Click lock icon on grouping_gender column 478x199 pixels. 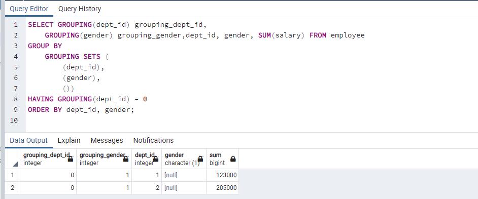(126, 158)
